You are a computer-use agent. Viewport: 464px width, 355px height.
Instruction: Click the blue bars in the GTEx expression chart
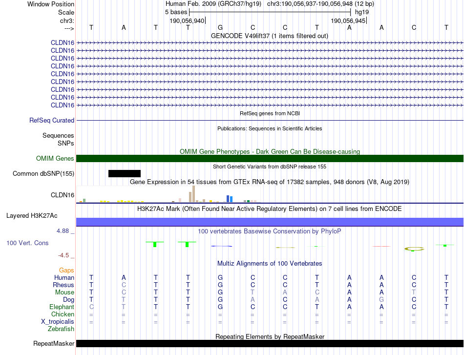point(230,199)
